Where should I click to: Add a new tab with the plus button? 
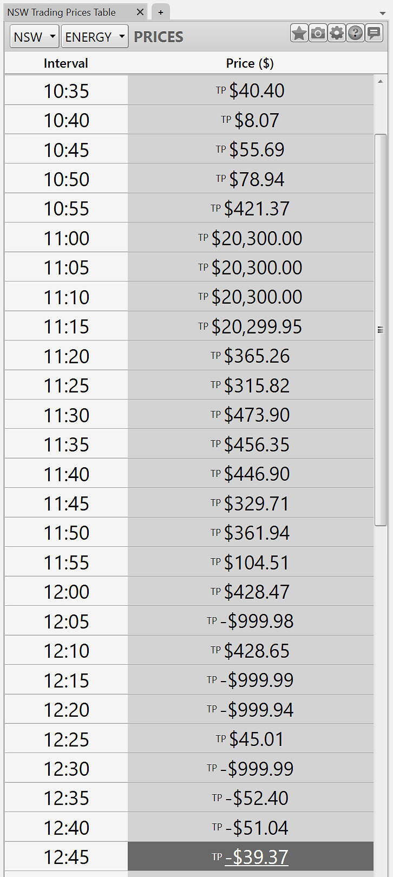point(161,12)
